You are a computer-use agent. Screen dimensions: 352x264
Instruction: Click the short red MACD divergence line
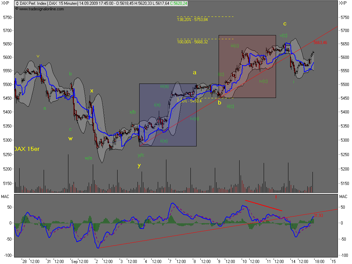pyautogui.click(x=264, y=206)
